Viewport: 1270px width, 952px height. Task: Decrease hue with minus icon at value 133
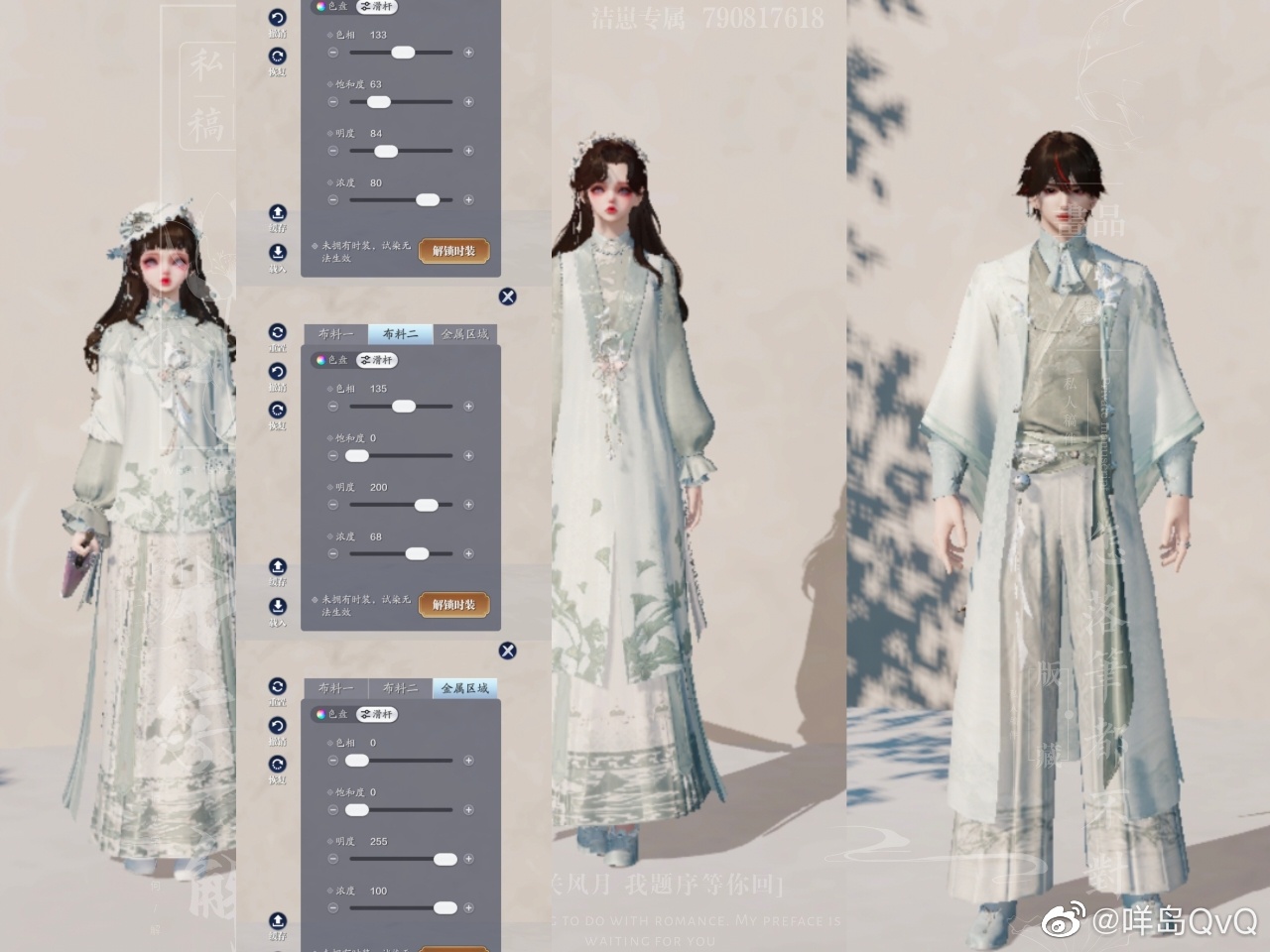coord(333,53)
